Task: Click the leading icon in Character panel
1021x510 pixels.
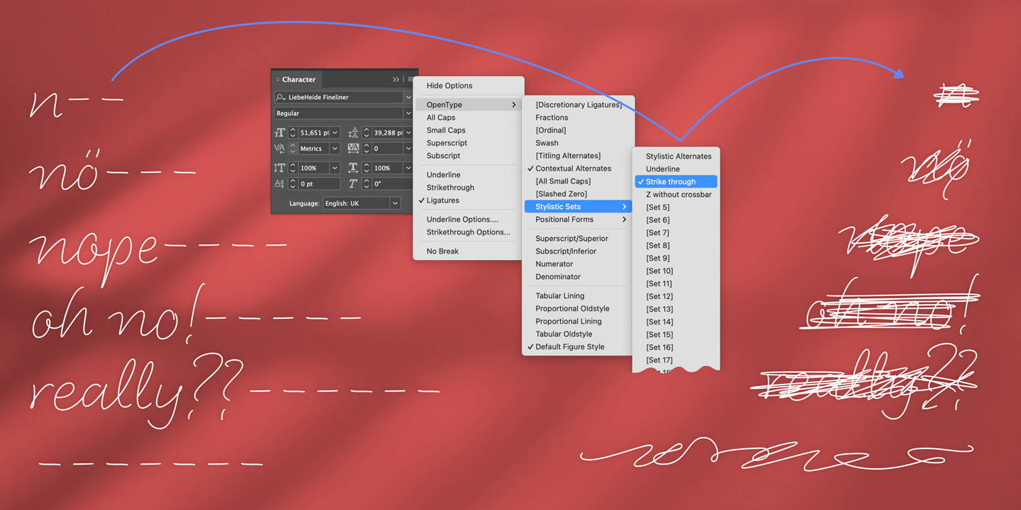Action: pyautogui.click(x=353, y=132)
